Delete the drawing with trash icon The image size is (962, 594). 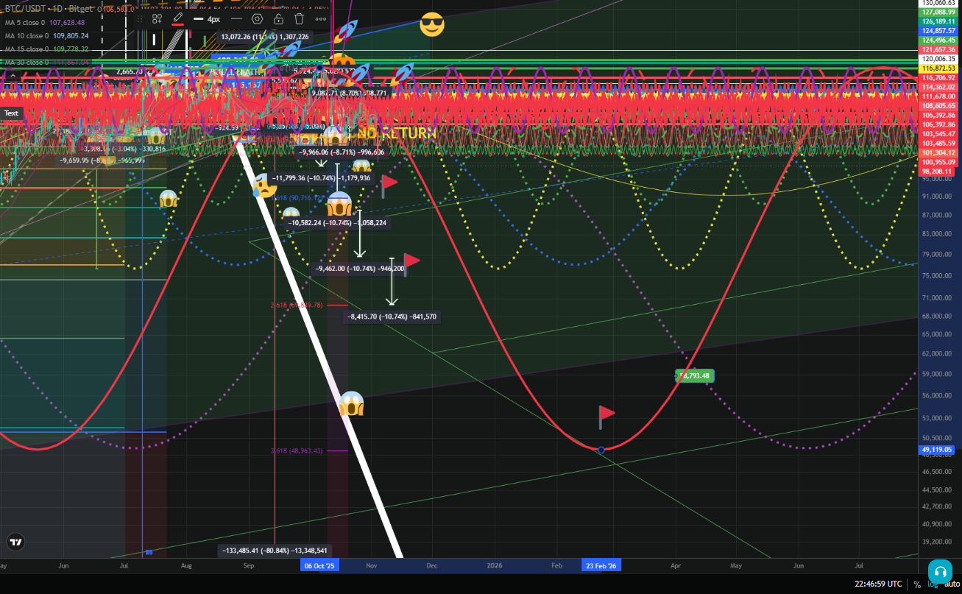[299, 18]
